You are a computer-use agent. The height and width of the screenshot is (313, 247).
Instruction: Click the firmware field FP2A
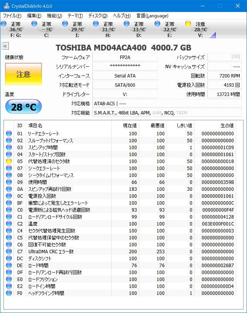tap(125, 57)
